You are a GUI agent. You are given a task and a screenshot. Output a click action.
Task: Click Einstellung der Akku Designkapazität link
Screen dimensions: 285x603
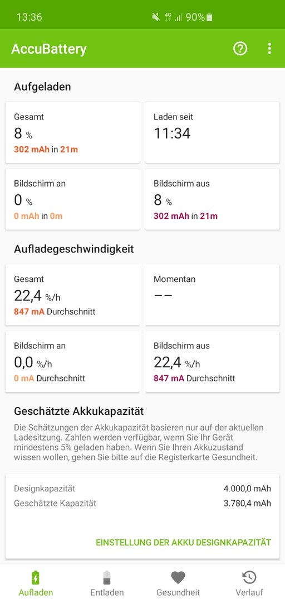point(183,542)
